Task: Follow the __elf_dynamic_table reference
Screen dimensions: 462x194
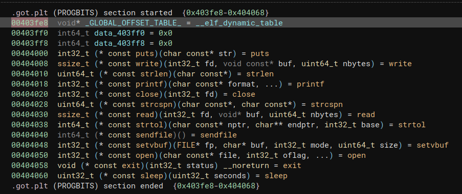Action: coord(239,23)
